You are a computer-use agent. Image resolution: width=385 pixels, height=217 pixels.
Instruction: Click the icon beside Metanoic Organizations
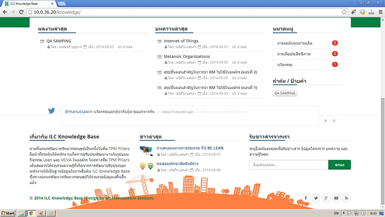point(159,57)
